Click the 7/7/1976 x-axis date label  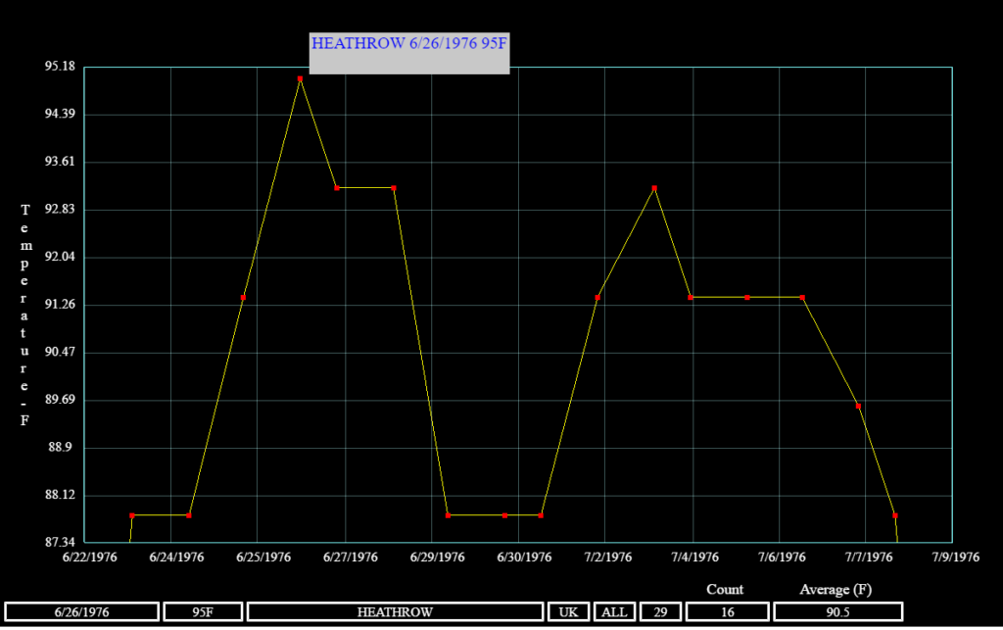(x=869, y=557)
